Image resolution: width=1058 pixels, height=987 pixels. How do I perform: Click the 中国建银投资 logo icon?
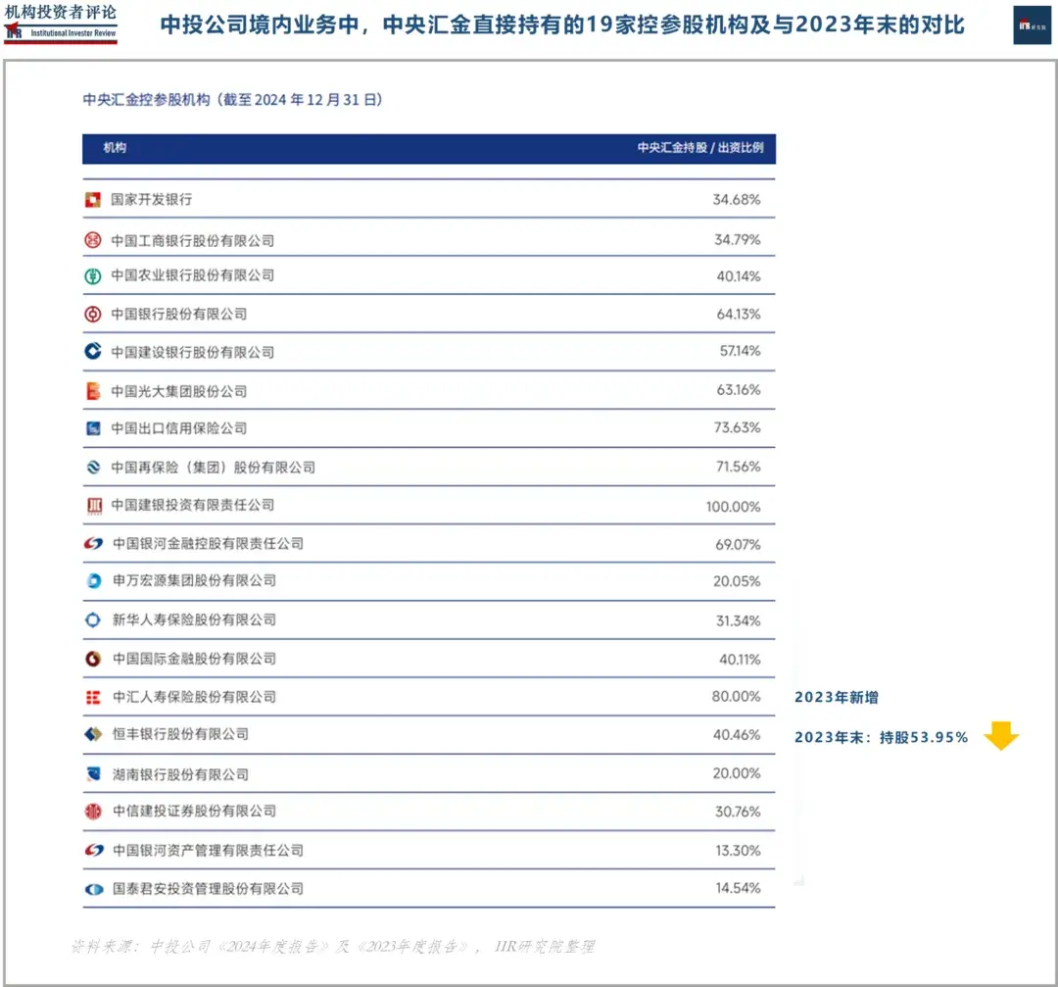pos(94,506)
